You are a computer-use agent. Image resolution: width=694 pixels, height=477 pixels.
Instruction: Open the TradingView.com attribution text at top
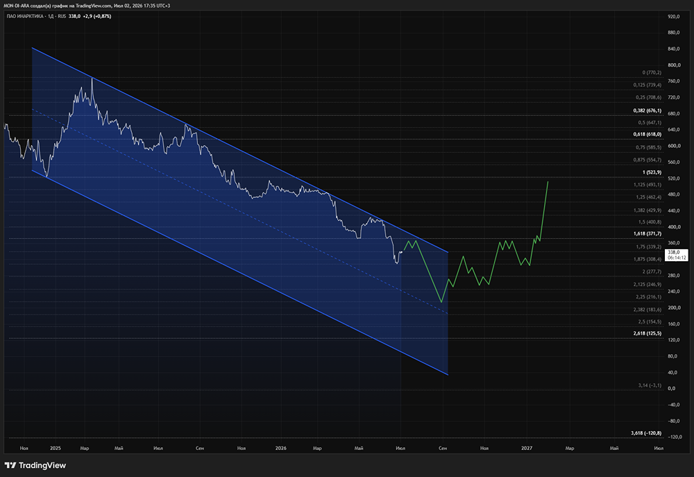click(x=94, y=6)
